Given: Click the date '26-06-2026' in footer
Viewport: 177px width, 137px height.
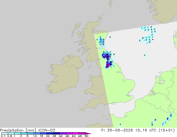Looking at the screenshot, I should coord(120,130).
